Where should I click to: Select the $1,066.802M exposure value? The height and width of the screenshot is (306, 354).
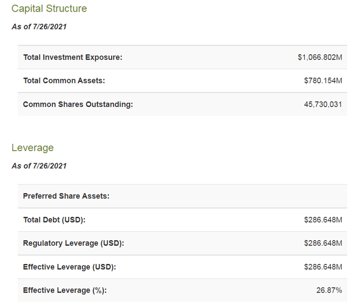click(320, 58)
